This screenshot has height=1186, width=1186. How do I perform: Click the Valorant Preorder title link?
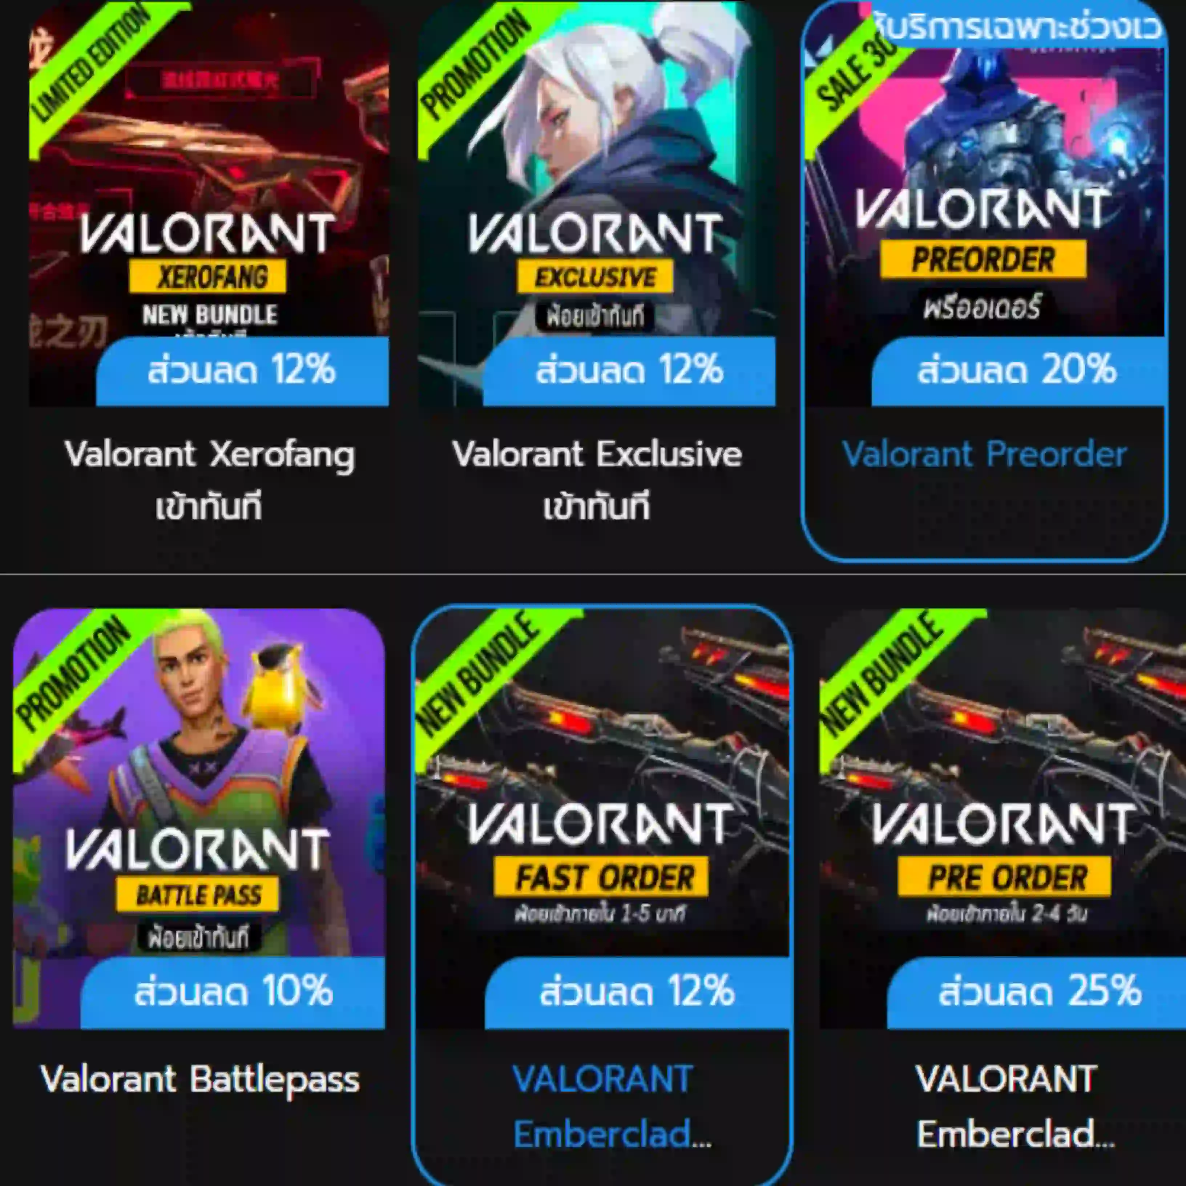pyautogui.click(x=985, y=455)
